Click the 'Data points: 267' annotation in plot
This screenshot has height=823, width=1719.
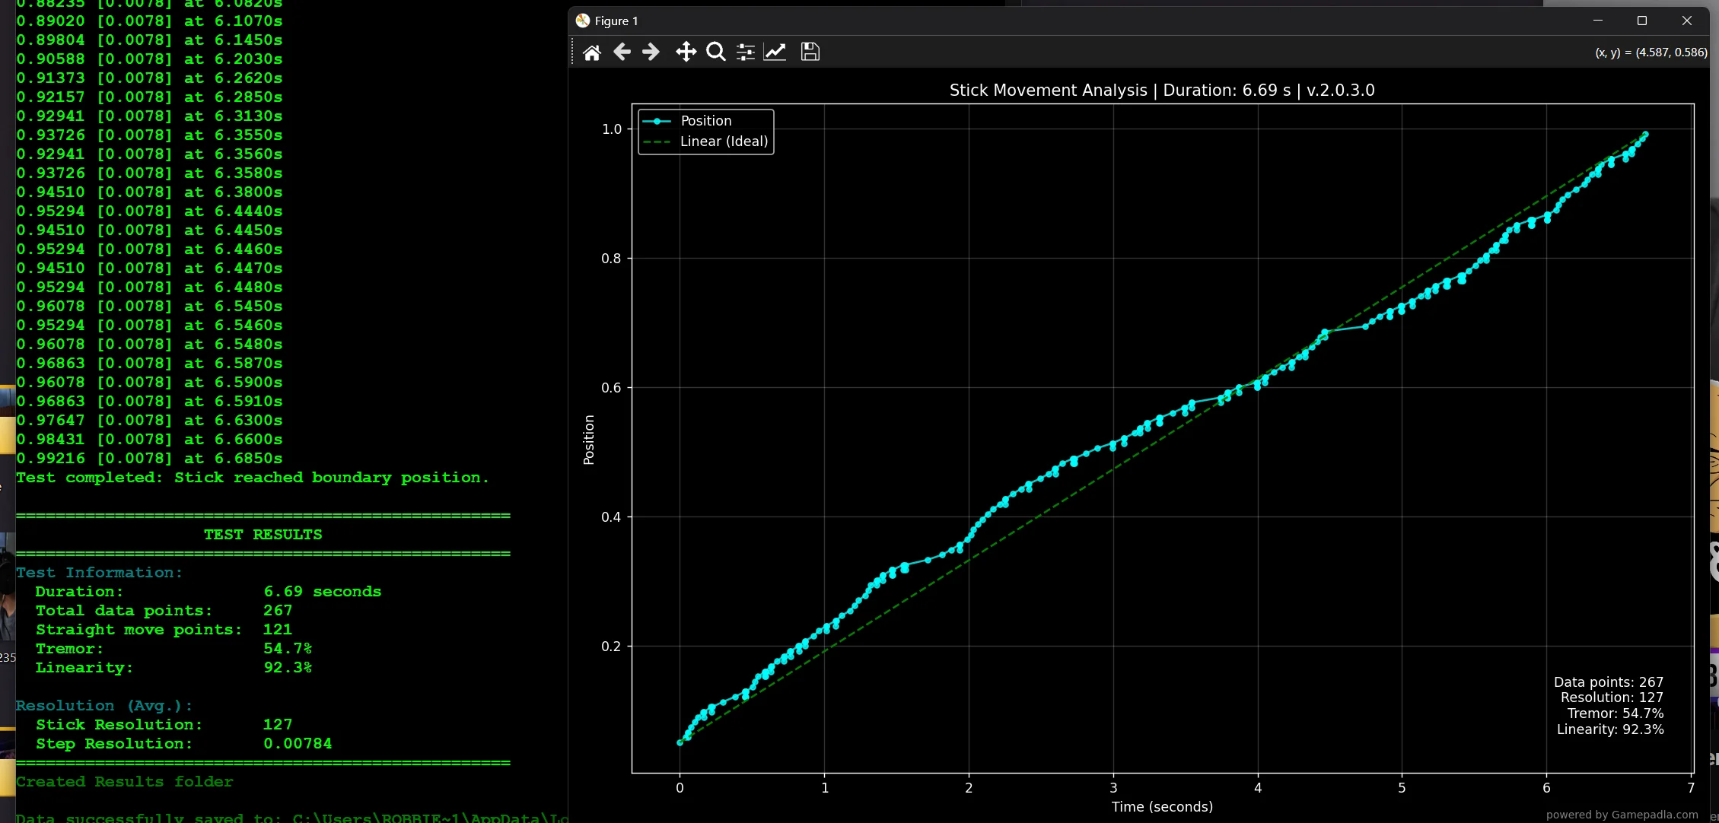[1609, 682]
